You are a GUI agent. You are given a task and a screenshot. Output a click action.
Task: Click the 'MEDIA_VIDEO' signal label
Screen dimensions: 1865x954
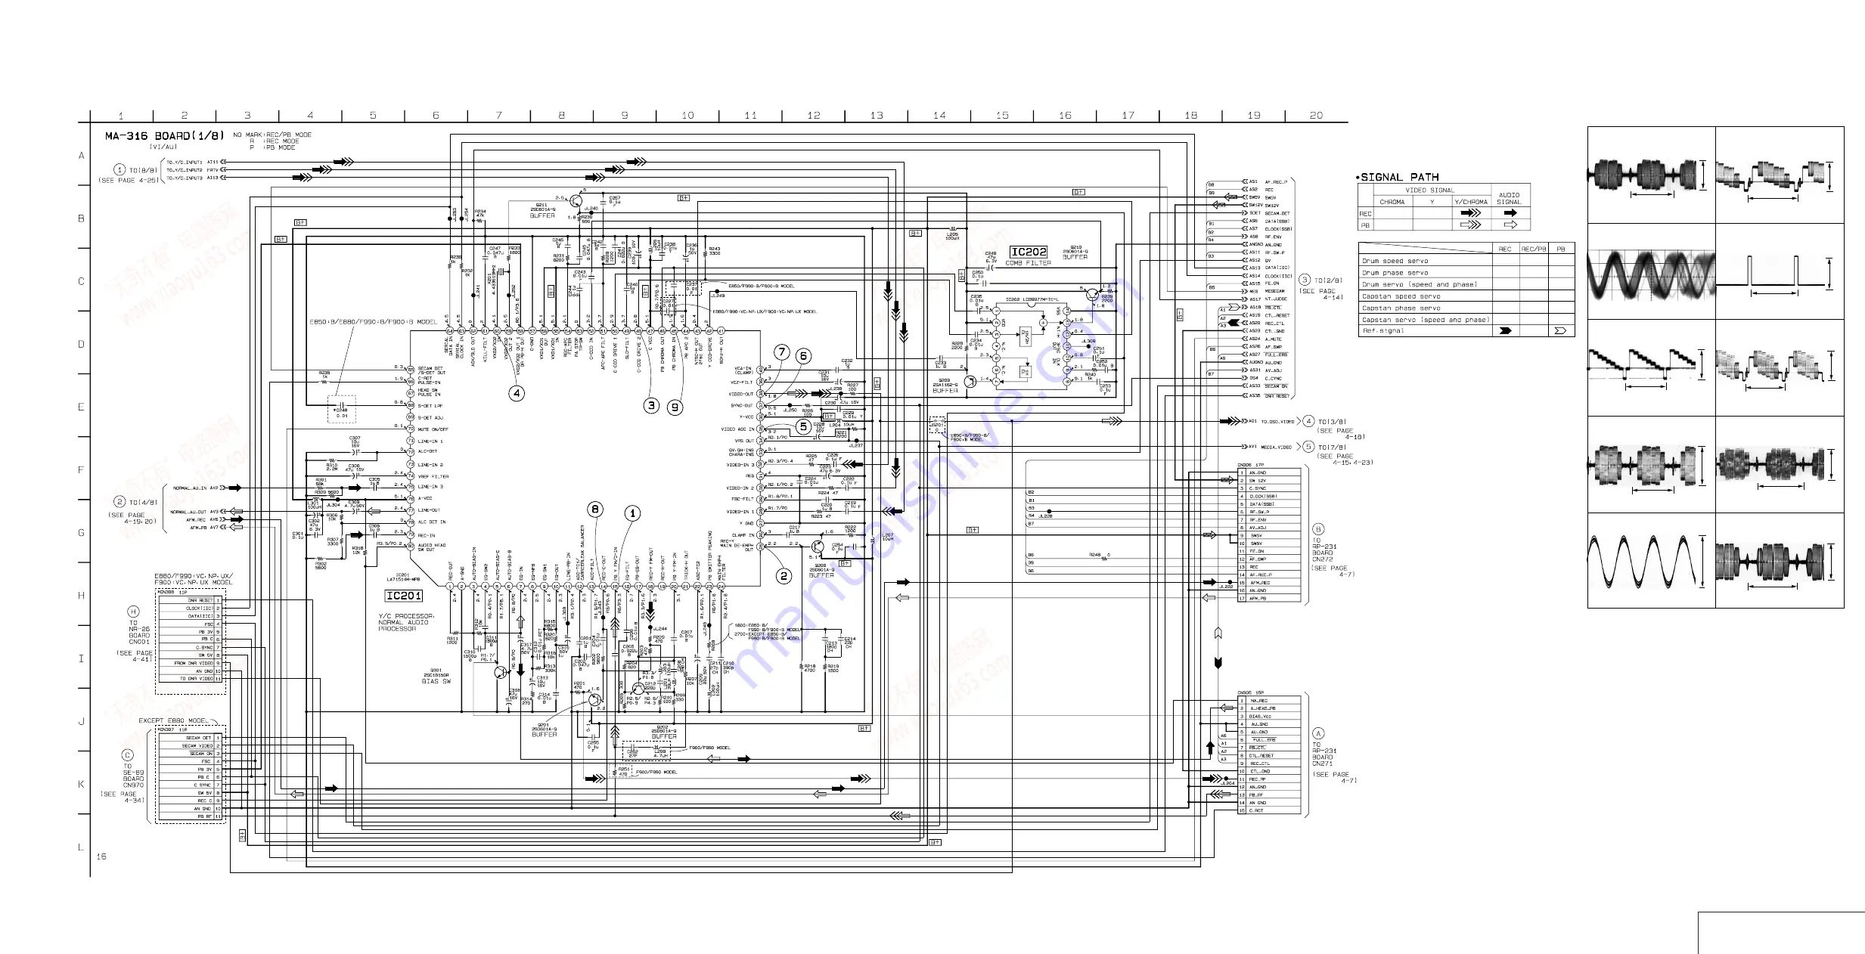pyautogui.click(x=1277, y=447)
